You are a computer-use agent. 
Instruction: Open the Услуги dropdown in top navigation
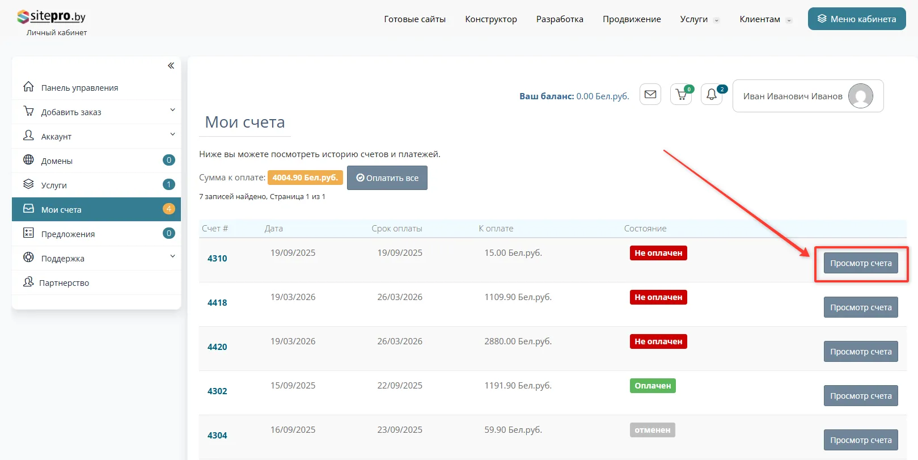699,19
